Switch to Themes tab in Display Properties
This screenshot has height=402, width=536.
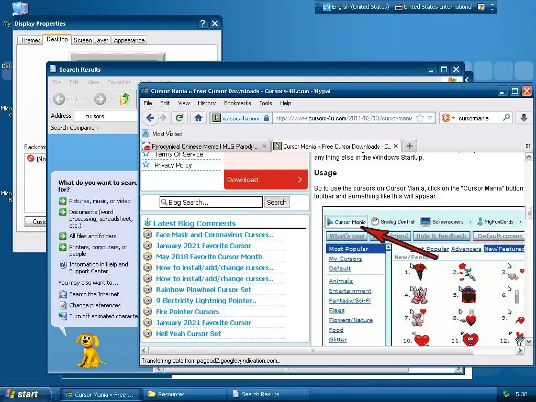(30, 40)
